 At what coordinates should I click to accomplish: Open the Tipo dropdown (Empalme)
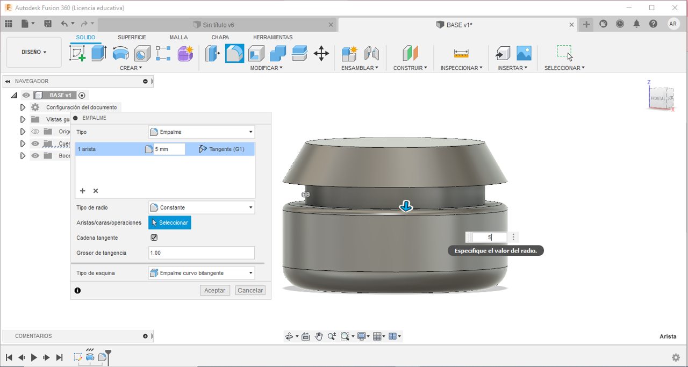tap(202, 132)
